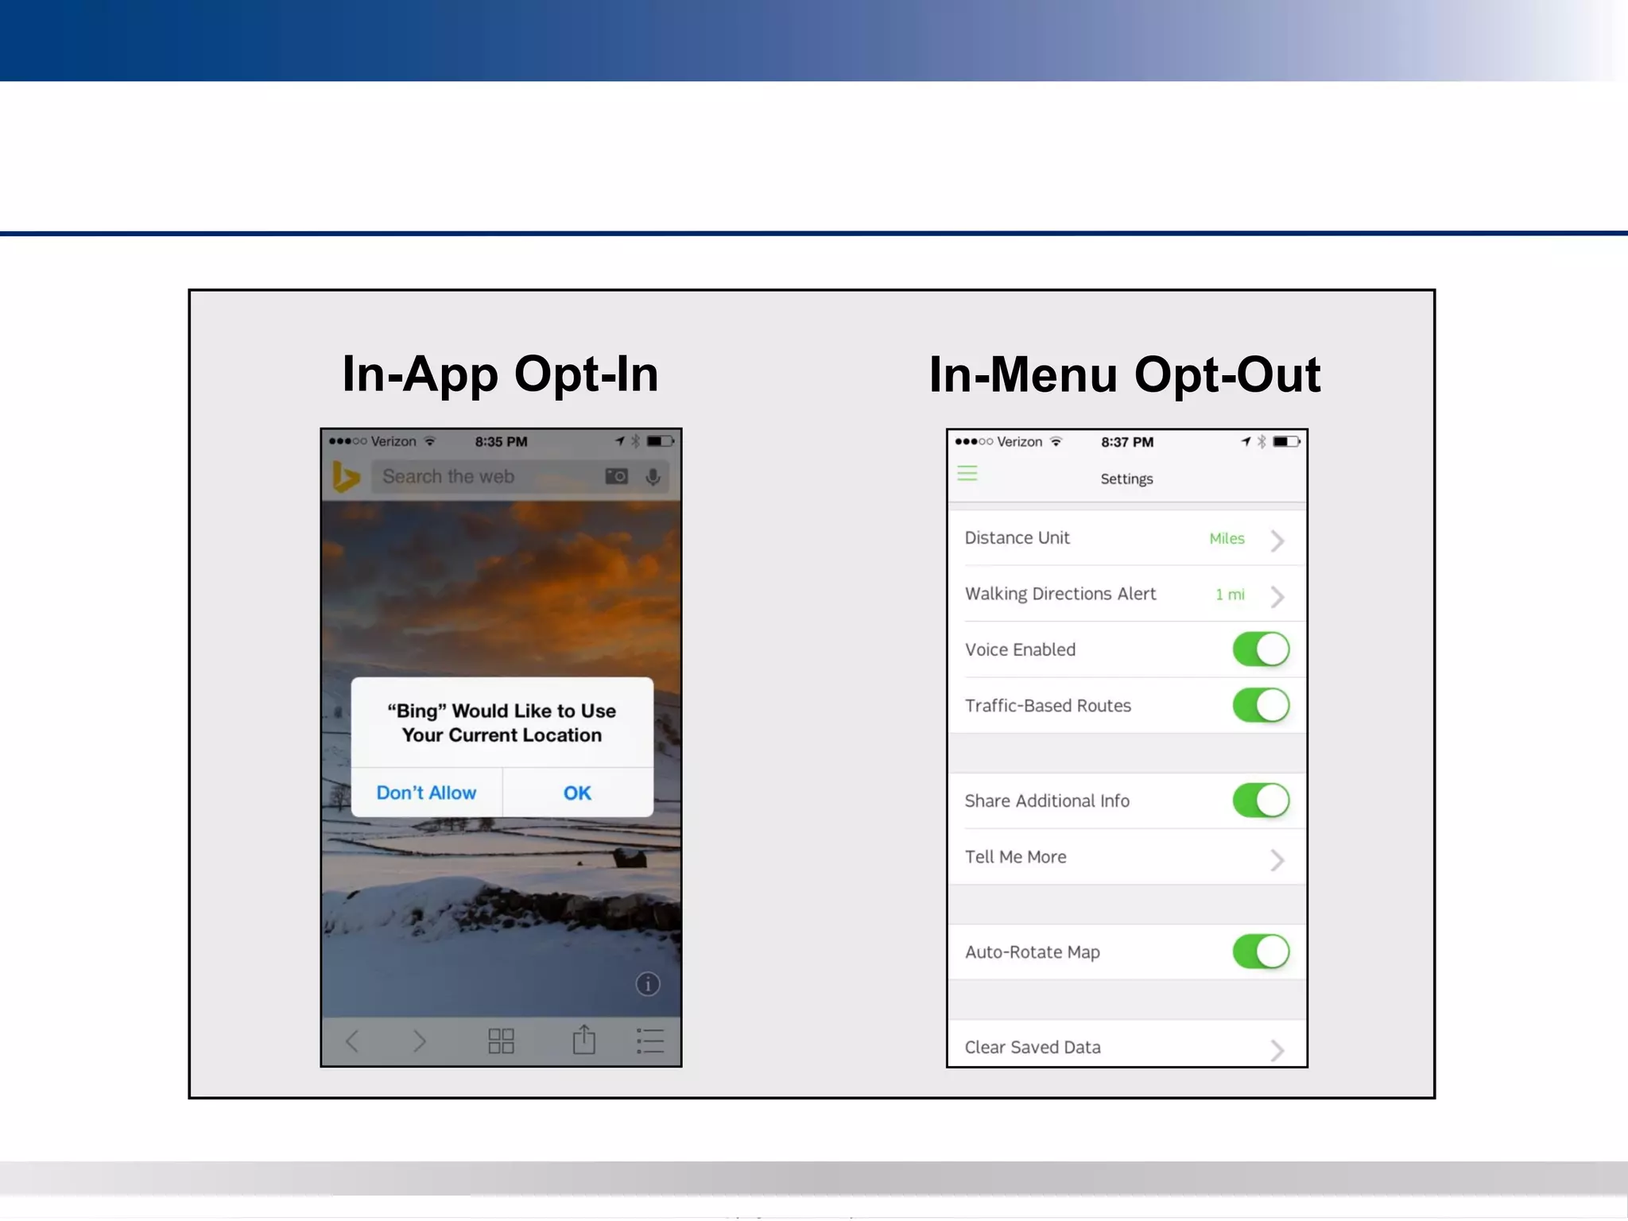
Task: Tap the share icon in Bing toolbar
Action: [x=584, y=1039]
